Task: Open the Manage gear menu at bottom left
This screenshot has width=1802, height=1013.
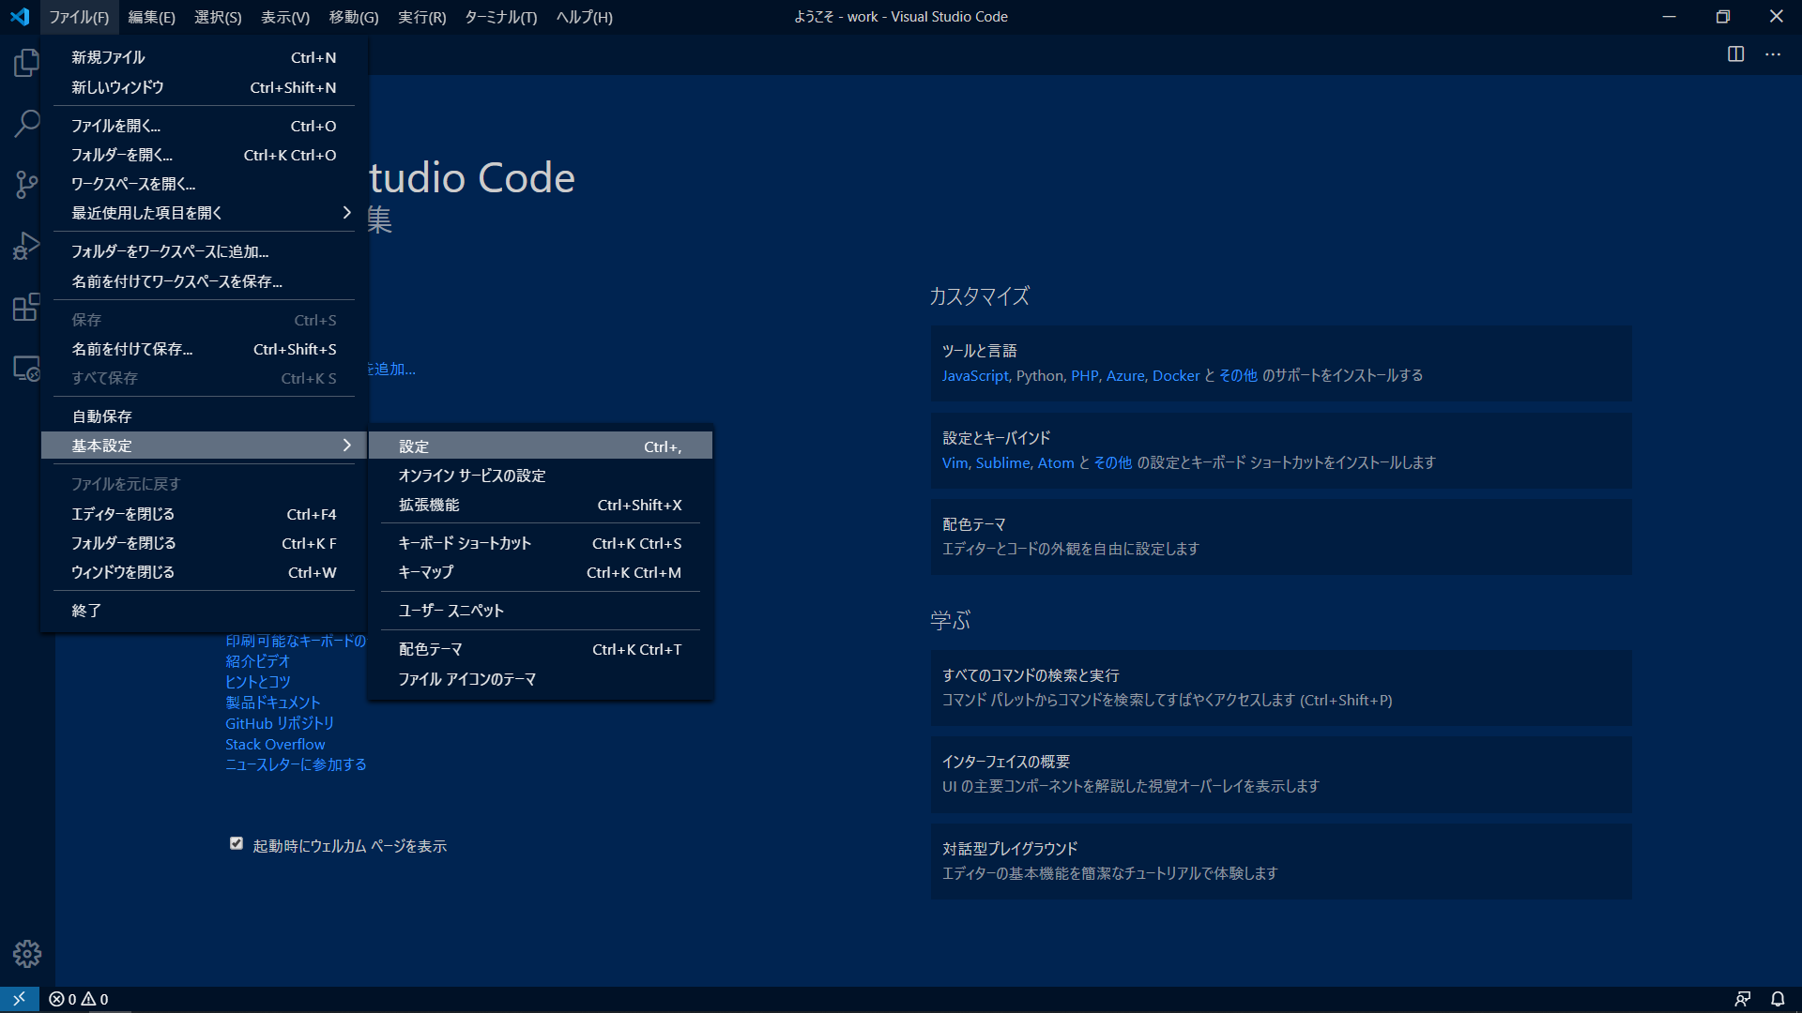Action: [x=26, y=953]
